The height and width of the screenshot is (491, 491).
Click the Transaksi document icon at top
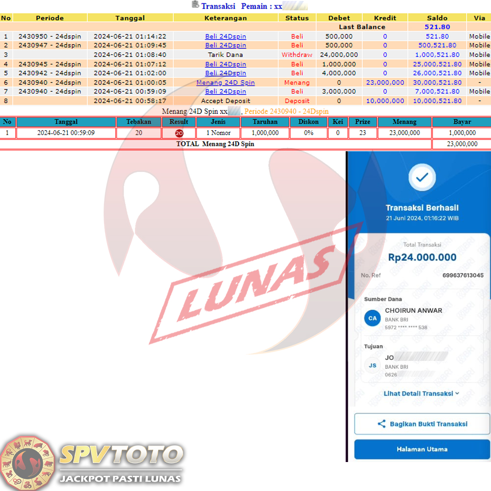(195, 5)
